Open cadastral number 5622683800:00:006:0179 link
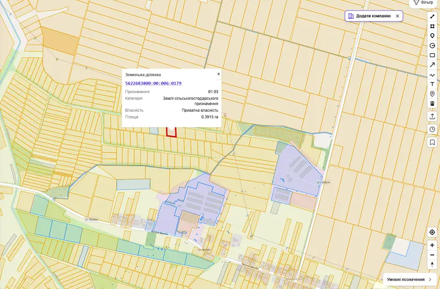The image size is (440, 289). point(153,84)
